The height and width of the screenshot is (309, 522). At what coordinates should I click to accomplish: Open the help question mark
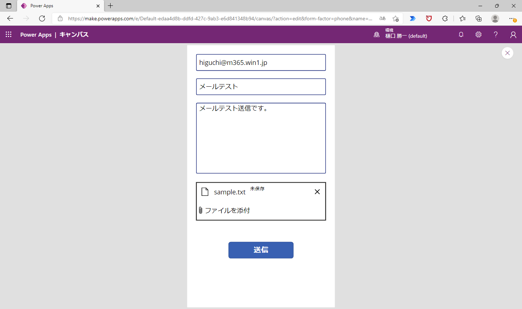496,34
